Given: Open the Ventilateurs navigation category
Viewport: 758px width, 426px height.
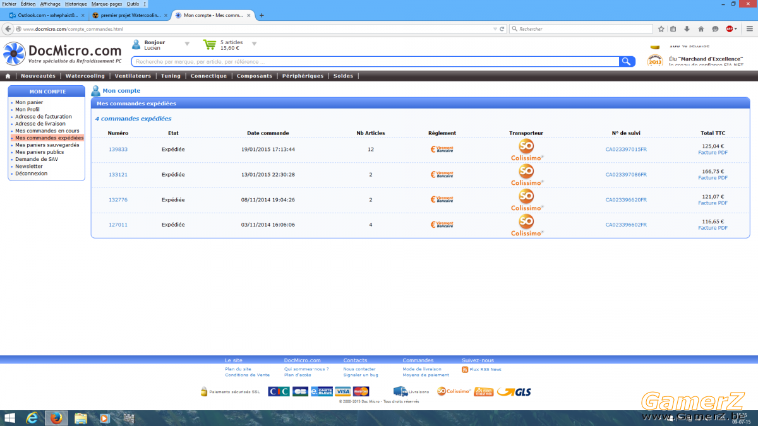Looking at the screenshot, I should [133, 76].
